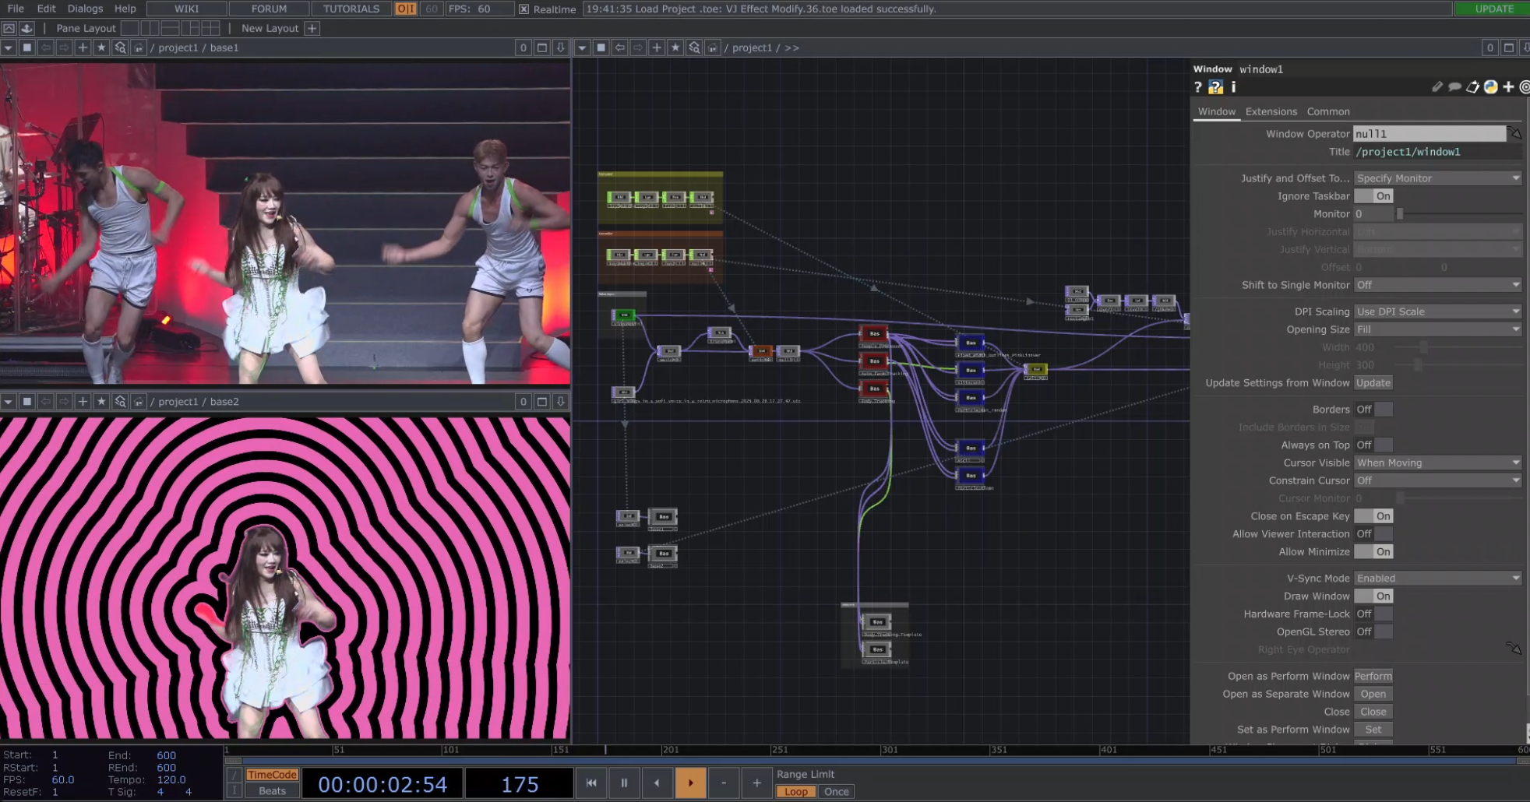This screenshot has height=802, width=1530.
Task: Click the operator info 'i' icon
Action: (1233, 87)
